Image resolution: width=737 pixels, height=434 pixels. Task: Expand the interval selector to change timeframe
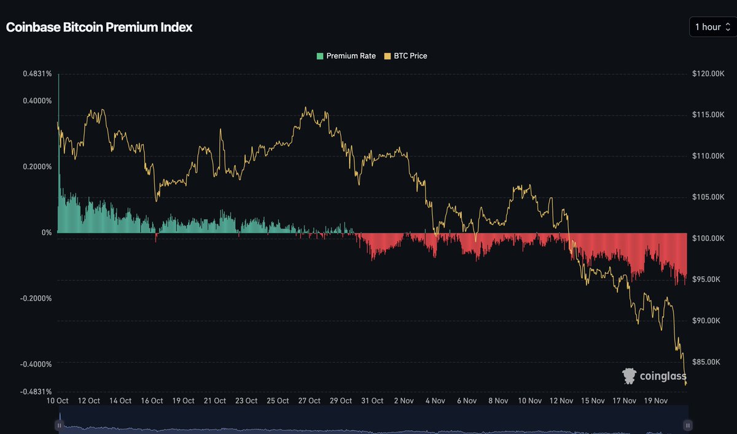pyautogui.click(x=711, y=27)
